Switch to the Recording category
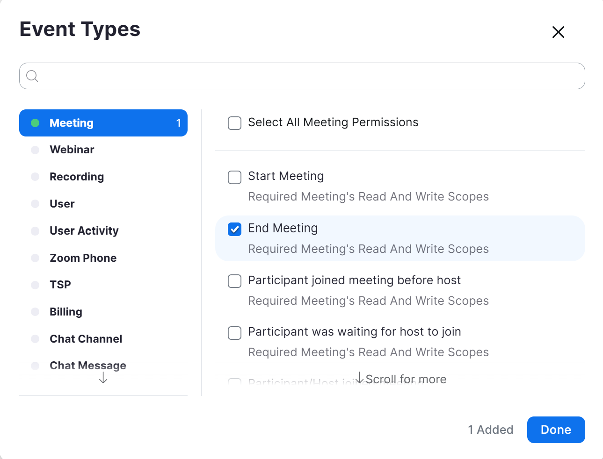This screenshot has width=603, height=459. (x=77, y=177)
